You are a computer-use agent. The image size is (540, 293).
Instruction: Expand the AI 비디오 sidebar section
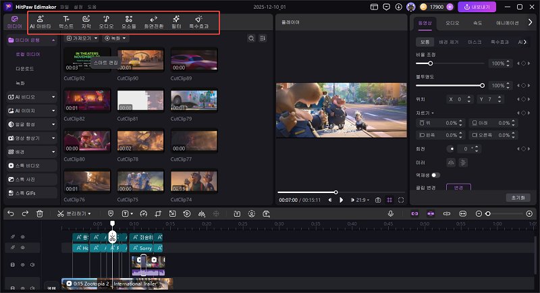32,97
